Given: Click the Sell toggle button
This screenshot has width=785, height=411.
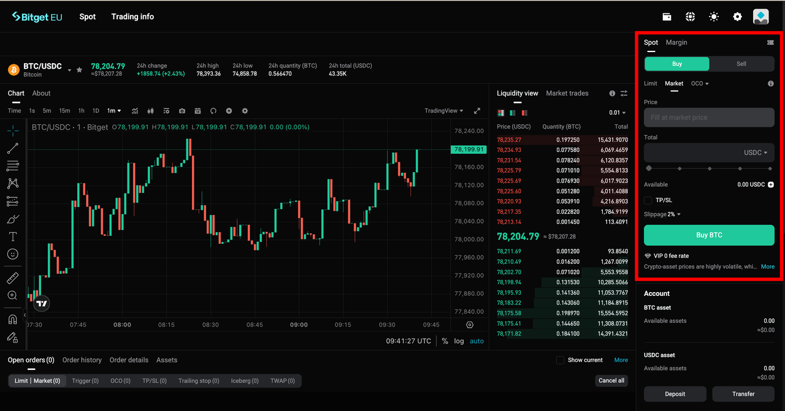Looking at the screenshot, I should (741, 64).
